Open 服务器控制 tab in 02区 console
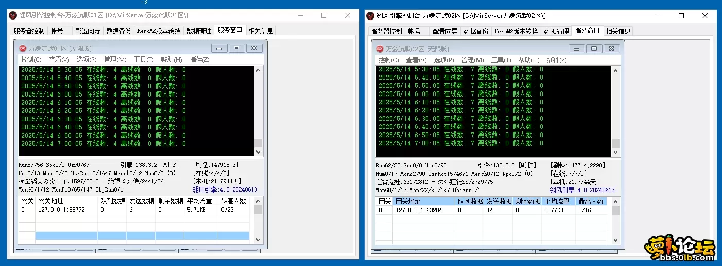This screenshot has height=266, width=722. pyautogui.click(x=386, y=31)
